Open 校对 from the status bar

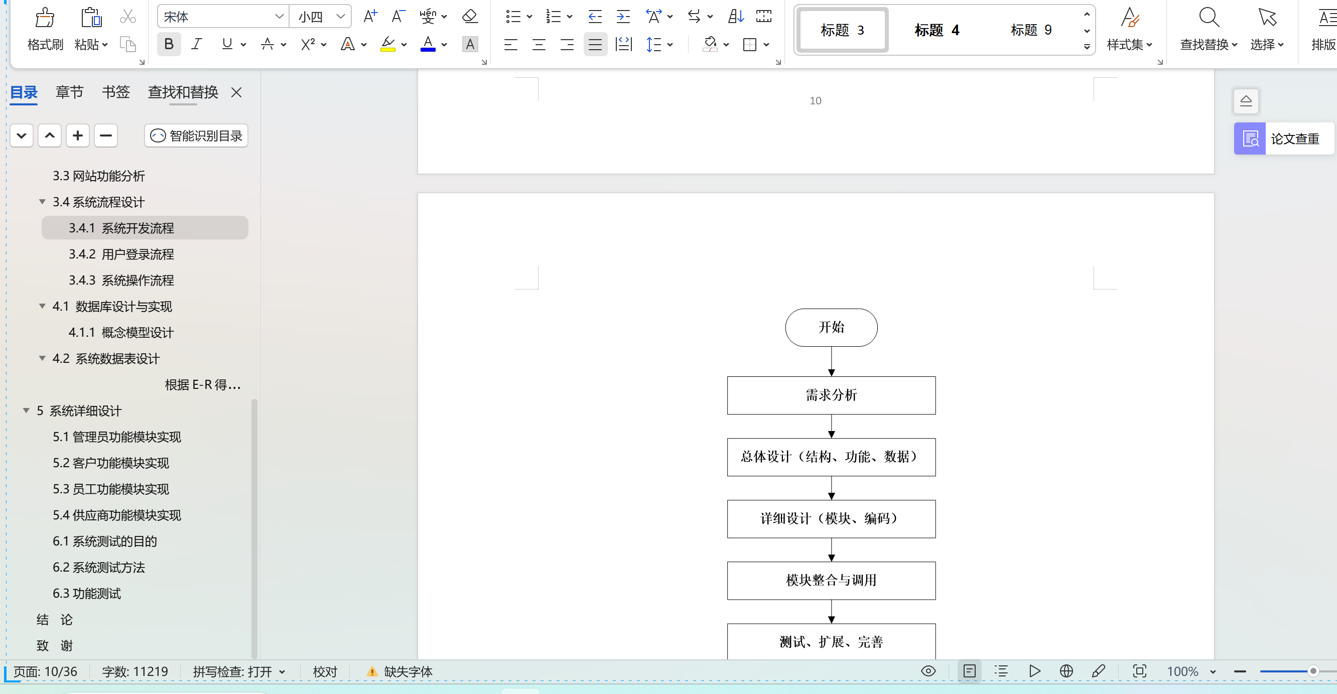325,671
